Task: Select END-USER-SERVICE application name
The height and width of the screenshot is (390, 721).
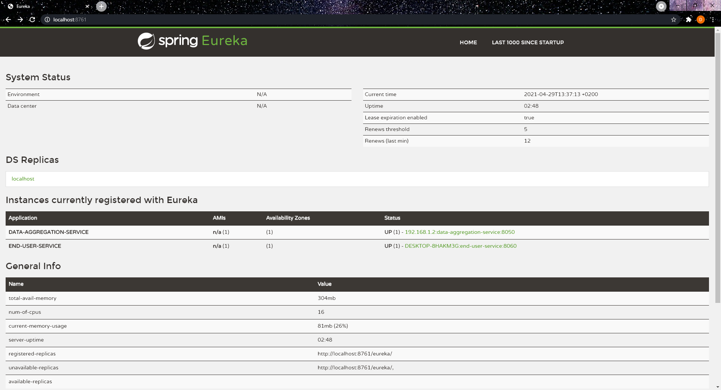Action: tap(35, 246)
